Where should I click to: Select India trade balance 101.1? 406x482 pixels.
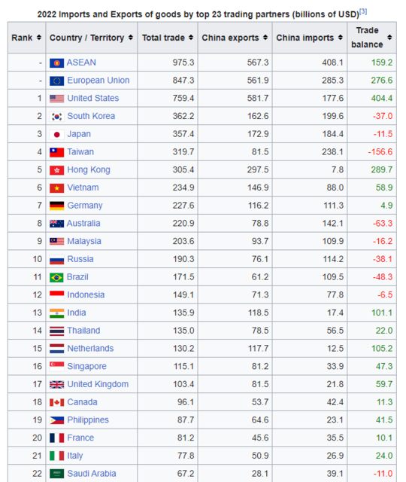pos(382,313)
